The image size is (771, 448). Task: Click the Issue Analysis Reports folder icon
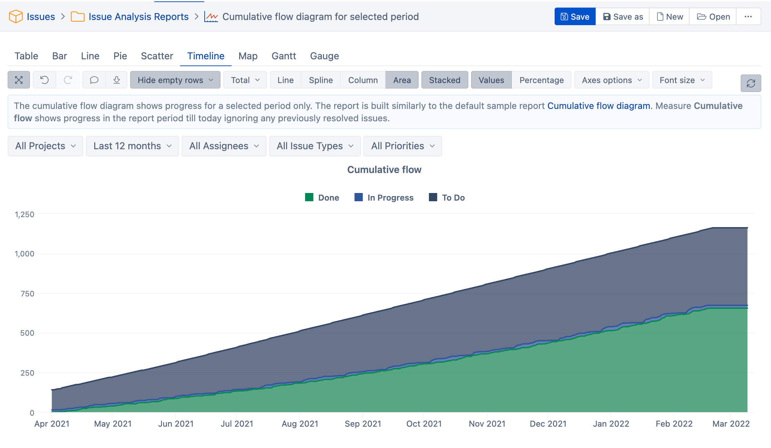pos(77,16)
